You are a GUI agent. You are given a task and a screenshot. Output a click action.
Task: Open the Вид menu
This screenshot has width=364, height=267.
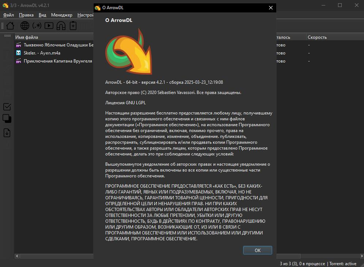tap(42, 15)
